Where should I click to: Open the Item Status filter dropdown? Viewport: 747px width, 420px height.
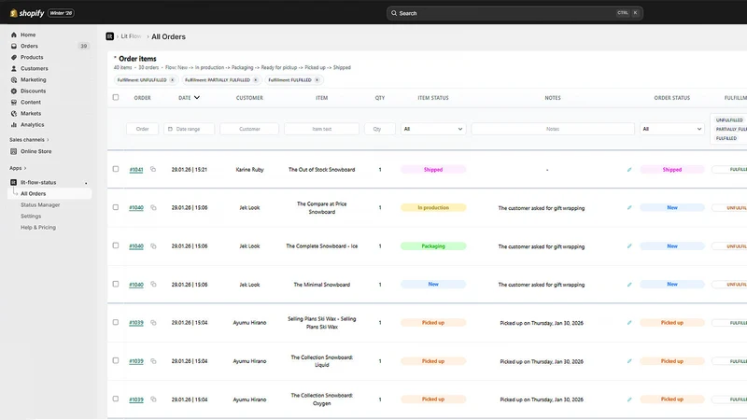(x=432, y=129)
